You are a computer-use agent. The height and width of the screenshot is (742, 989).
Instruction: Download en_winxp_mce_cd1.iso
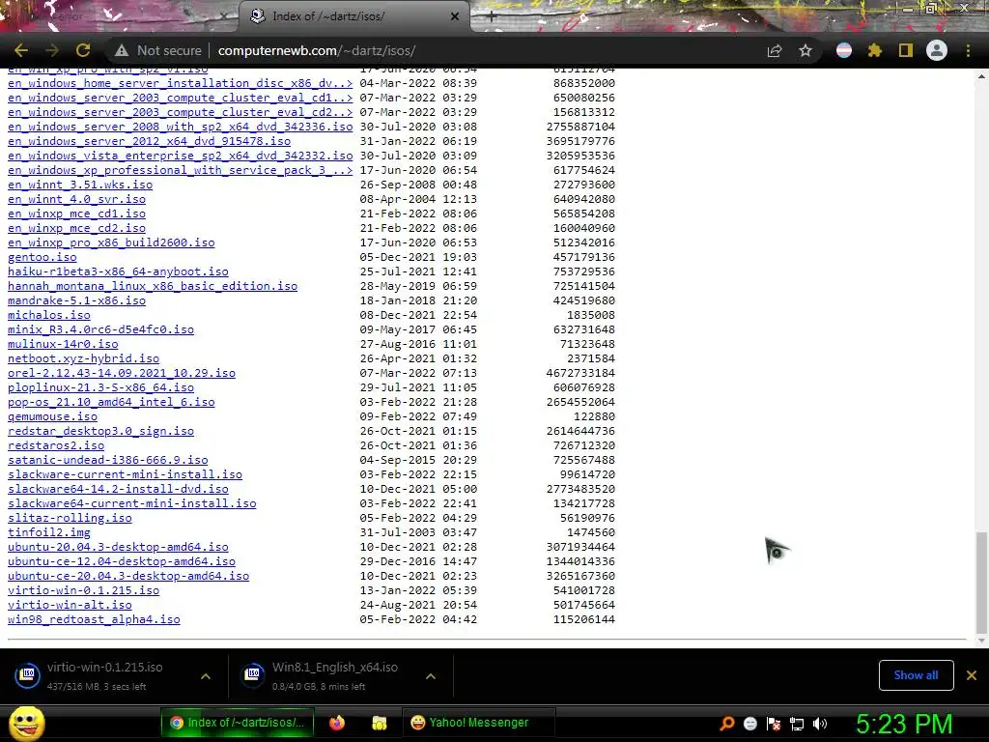(x=76, y=214)
